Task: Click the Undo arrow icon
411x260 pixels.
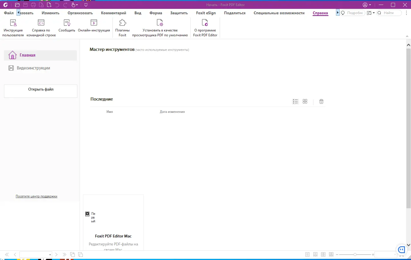Action: [57, 5]
